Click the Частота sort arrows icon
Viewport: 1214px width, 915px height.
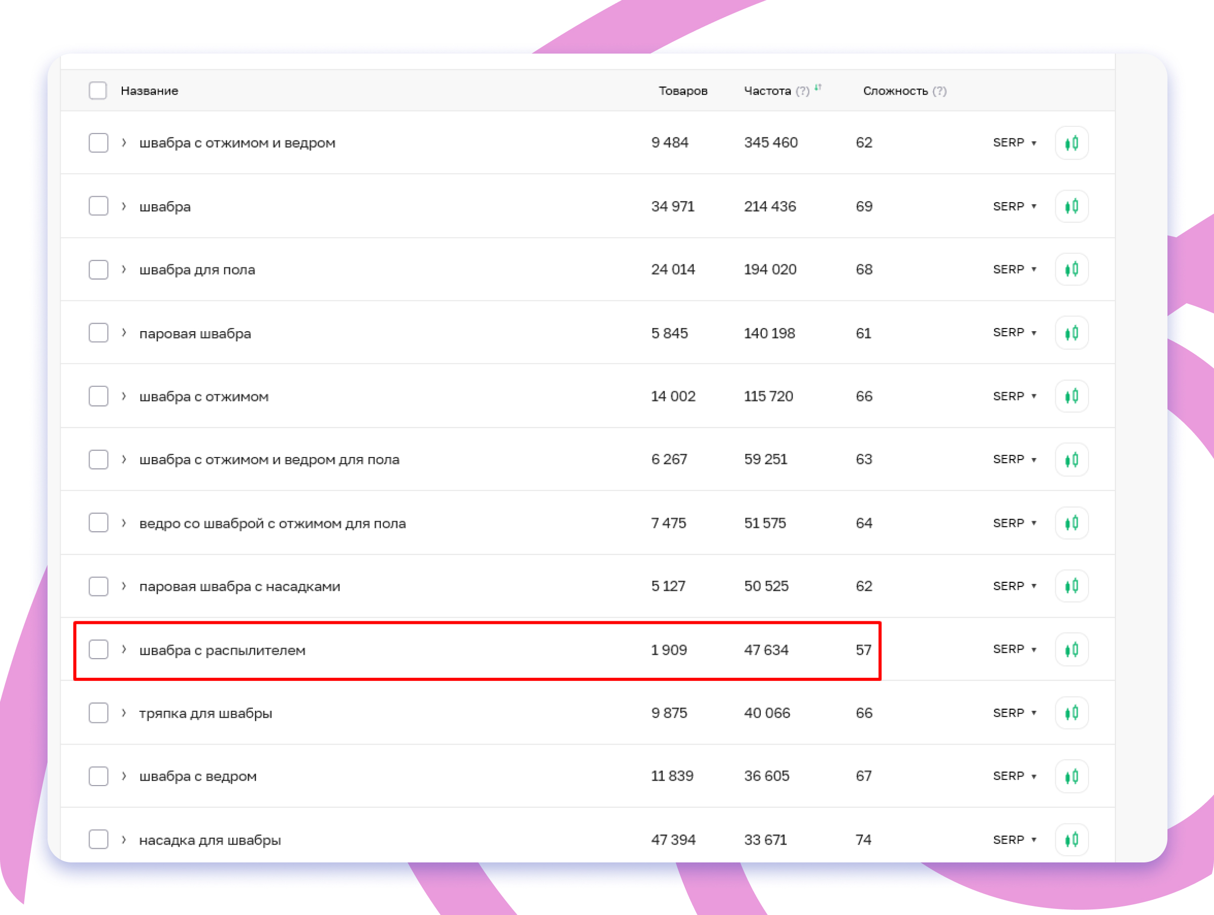click(x=818, y=88)
